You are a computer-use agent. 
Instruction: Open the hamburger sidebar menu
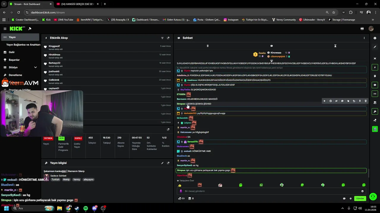tap(5, 29)
